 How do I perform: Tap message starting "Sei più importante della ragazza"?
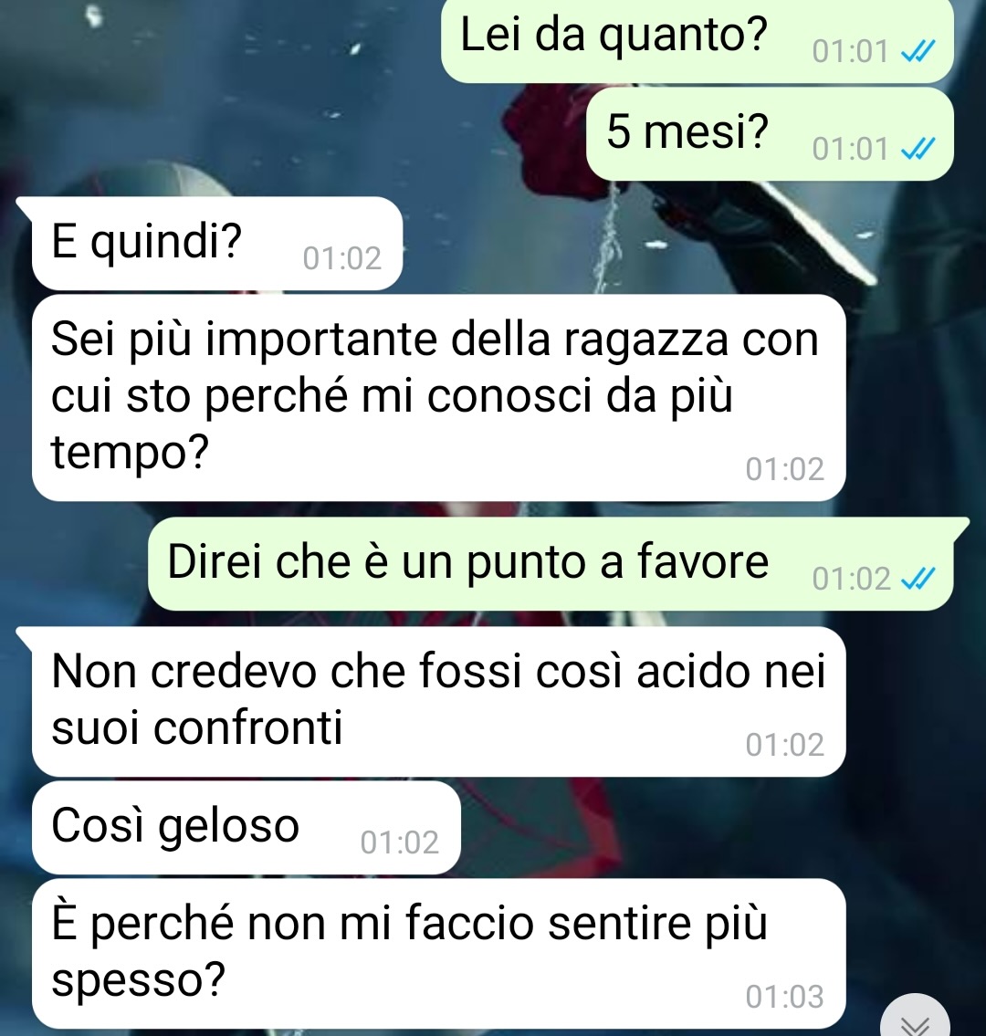click(439, 398)
